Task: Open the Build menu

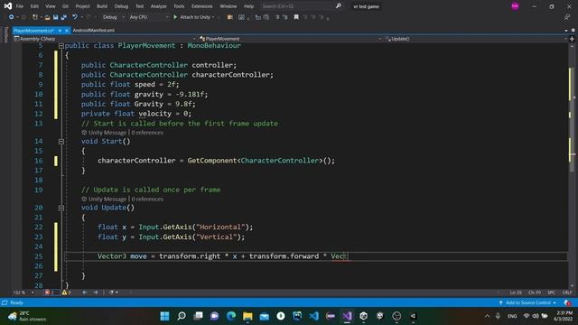Action: (x=102, y=6)
